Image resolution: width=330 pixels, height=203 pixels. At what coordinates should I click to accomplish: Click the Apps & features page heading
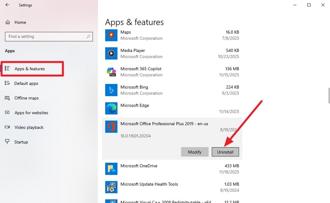click(x=134, y=22)
